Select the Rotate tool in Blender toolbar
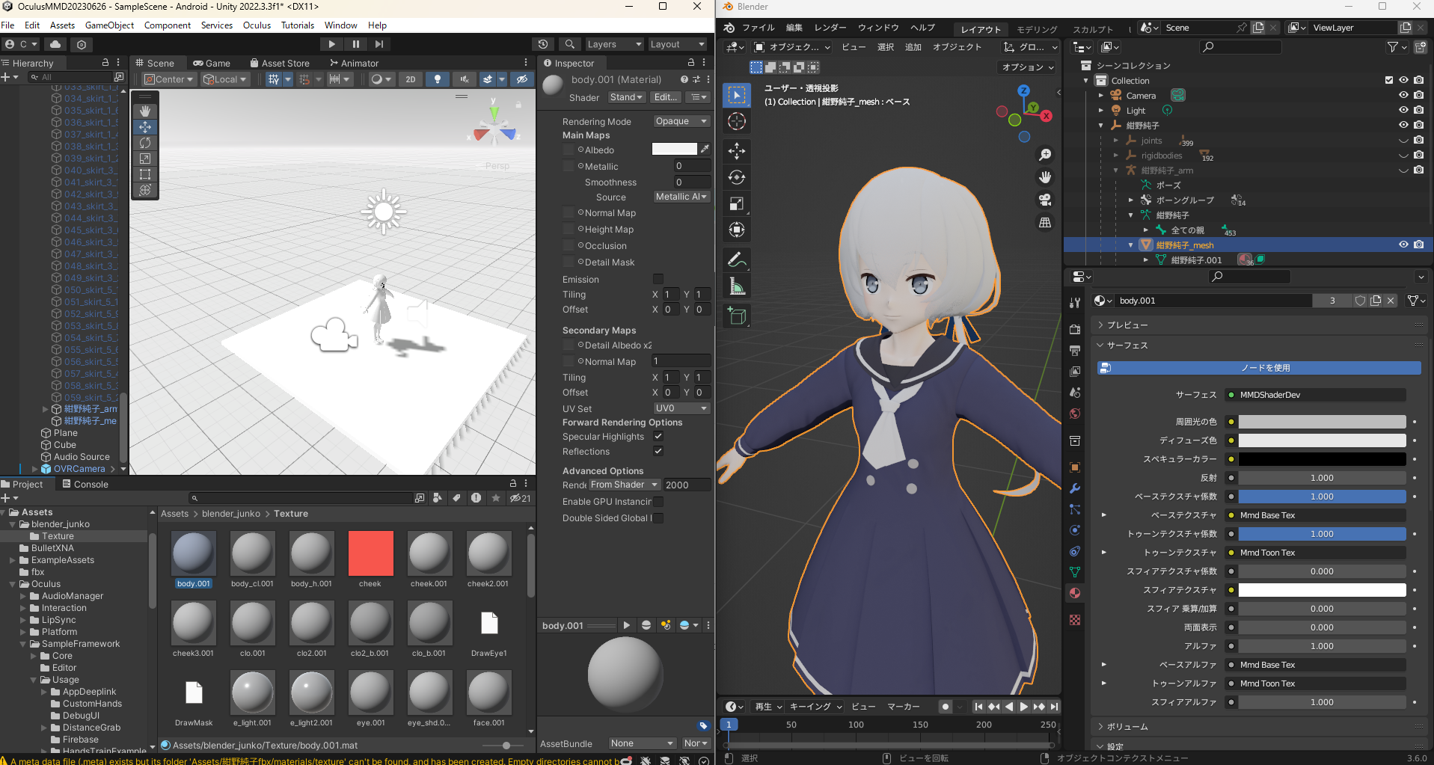 [737, 177]
